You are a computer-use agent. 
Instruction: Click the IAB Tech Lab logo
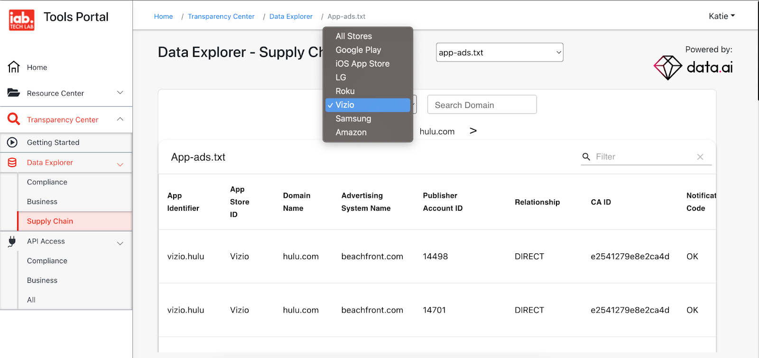(x=21, y=20)
